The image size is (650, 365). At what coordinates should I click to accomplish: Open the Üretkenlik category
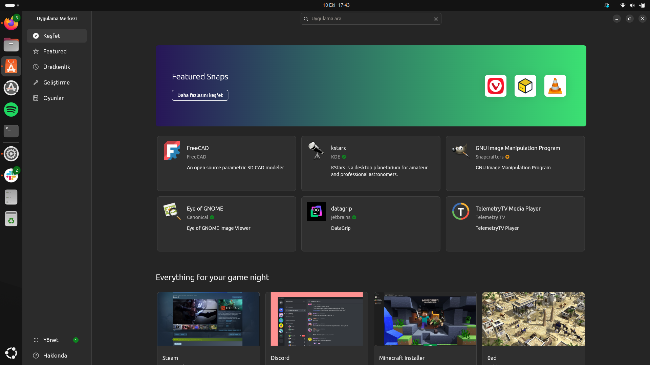[57, 67]
